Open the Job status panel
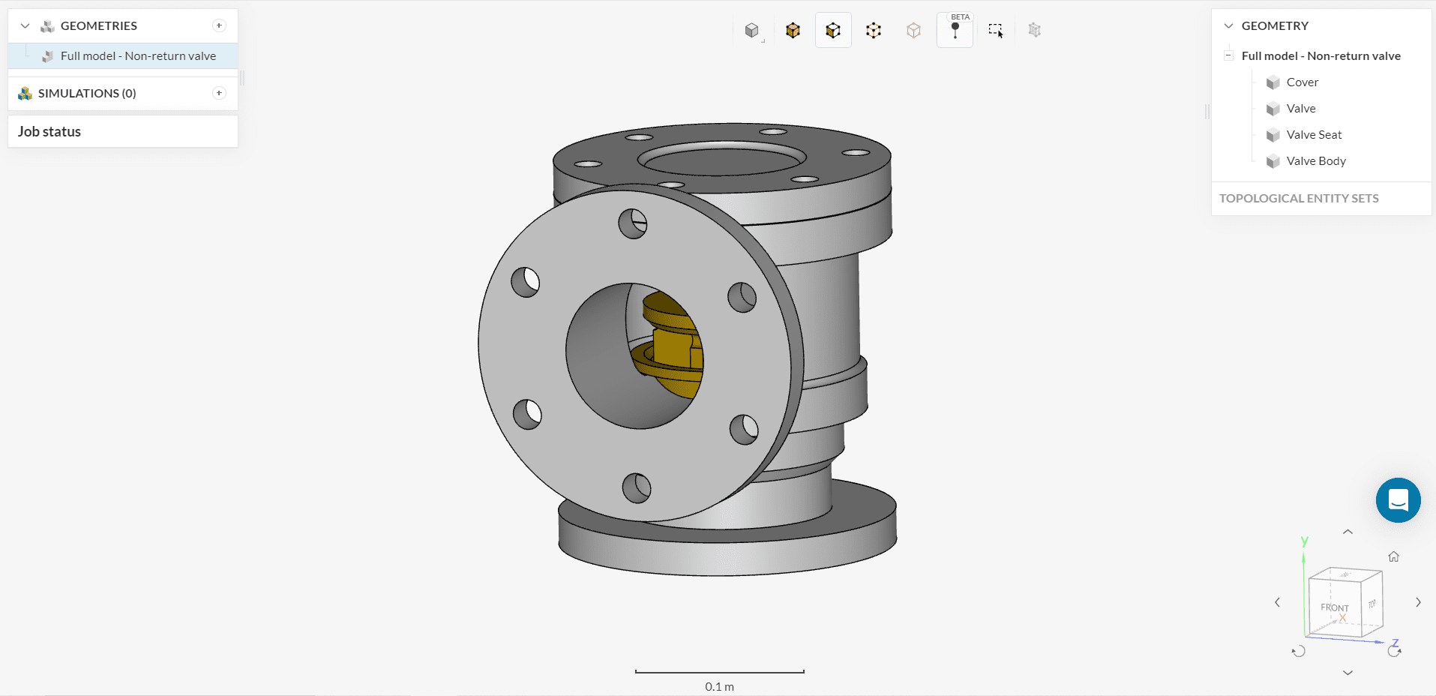1436x696 pixels. coord(49,132)
